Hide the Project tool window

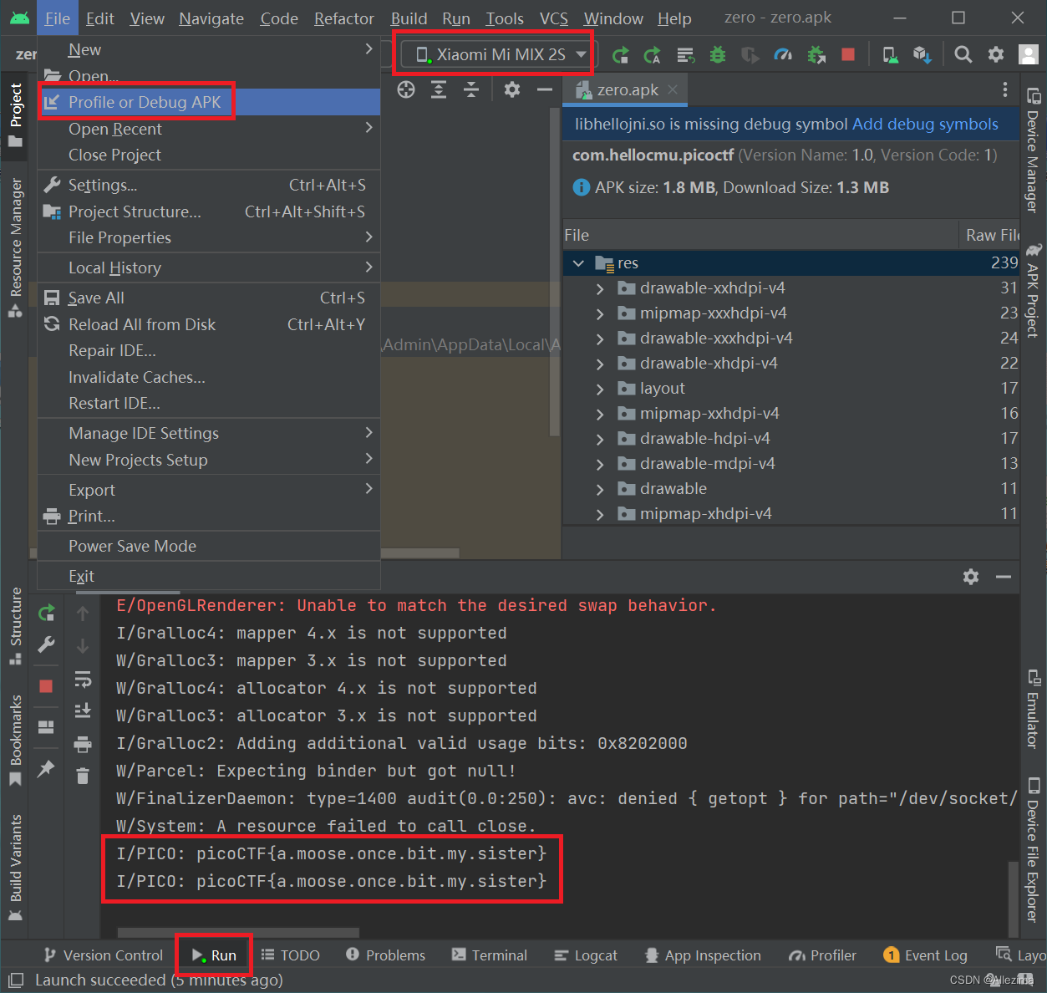(545, 90)
